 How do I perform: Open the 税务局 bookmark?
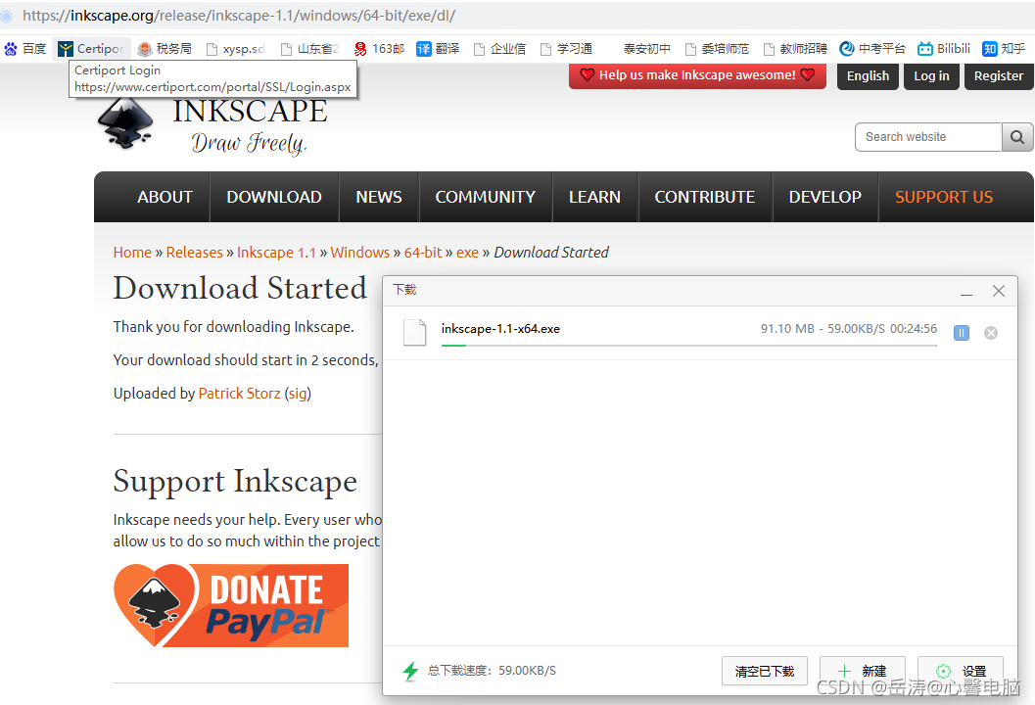pyautogui.click(x=165, y=48)
